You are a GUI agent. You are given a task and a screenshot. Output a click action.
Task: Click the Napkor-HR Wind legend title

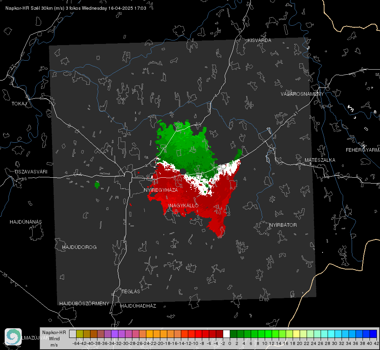[54, 336]
